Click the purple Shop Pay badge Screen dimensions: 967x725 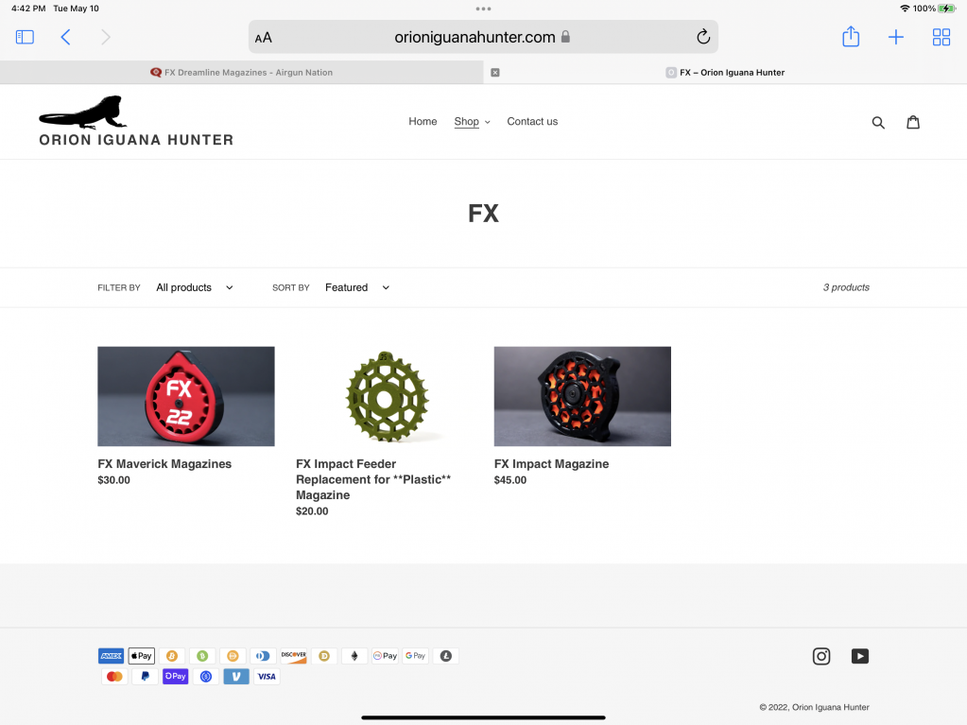tap(175, 676)
